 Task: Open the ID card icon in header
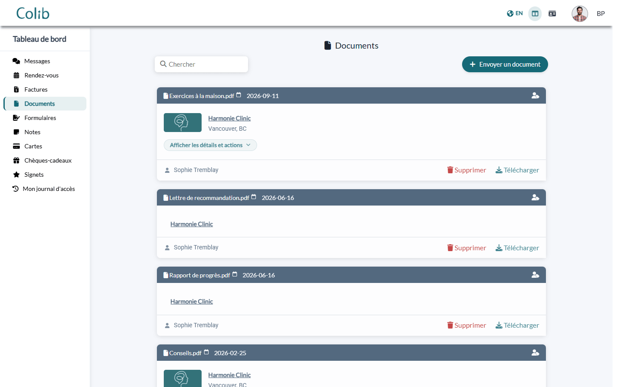(552, 14)
